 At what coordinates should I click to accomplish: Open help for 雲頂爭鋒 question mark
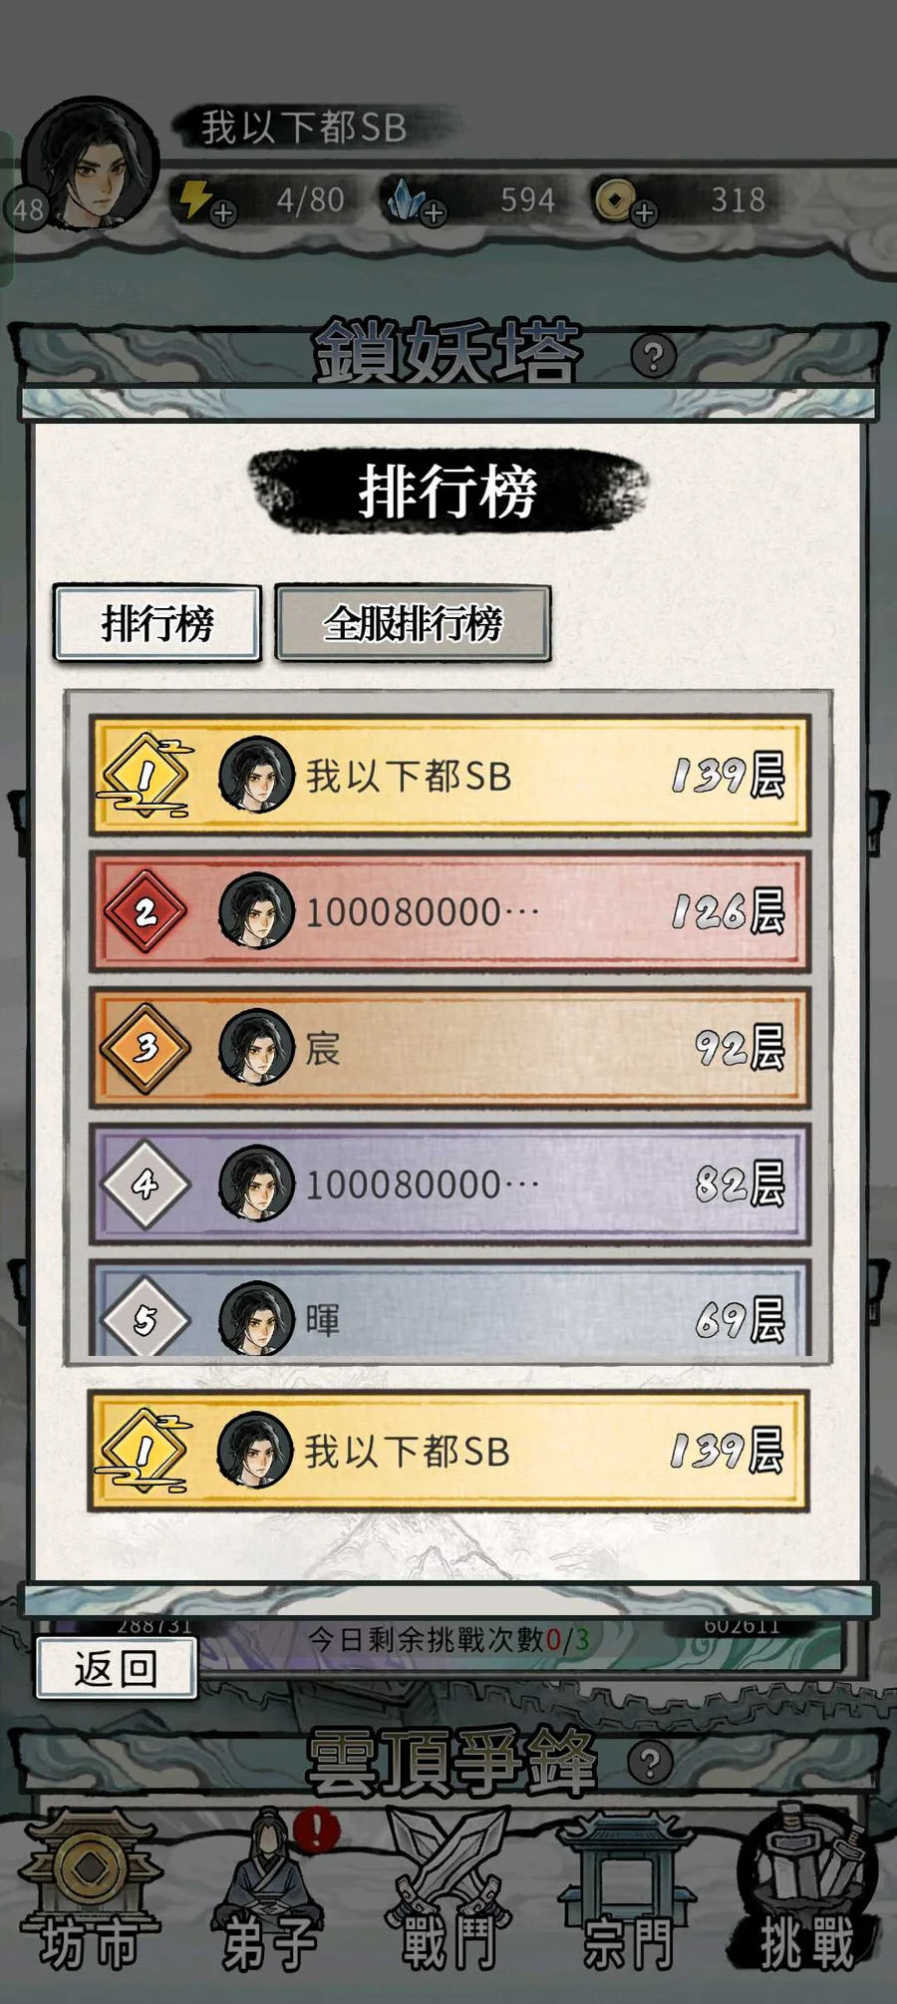(651, 1763)
